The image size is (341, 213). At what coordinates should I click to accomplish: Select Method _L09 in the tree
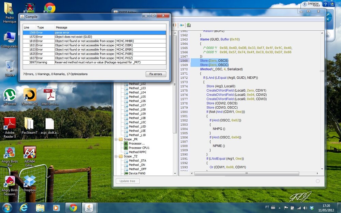point(137,114)
